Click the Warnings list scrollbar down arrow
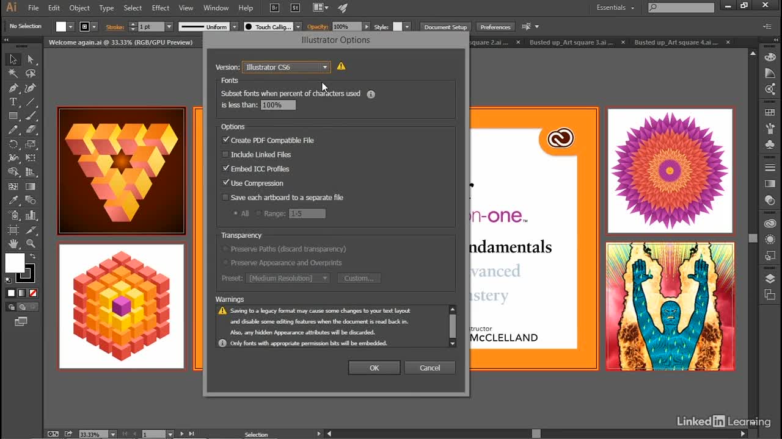This screenshot has width=782, height=439. (x=453, y=343)
